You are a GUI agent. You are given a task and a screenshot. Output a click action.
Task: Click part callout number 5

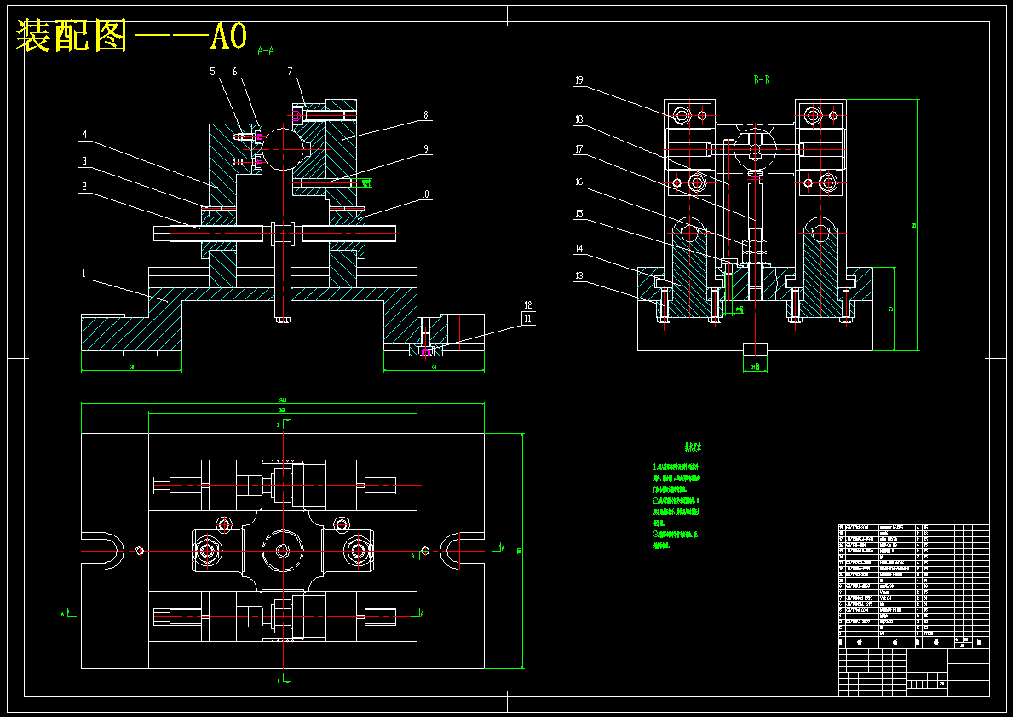[212, 72]
